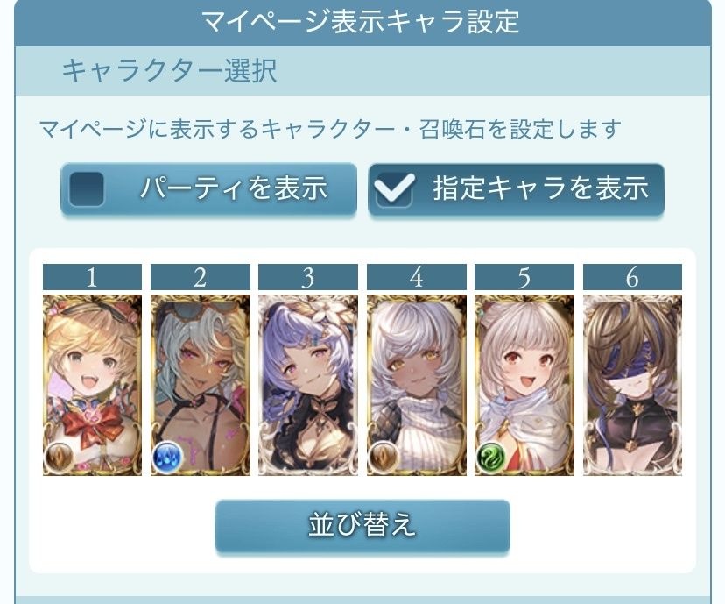Click the slot number 3 header
Image resolution: width=725 pixels, height=604 pixels.
pyautogui.click(x=308, y=277)
